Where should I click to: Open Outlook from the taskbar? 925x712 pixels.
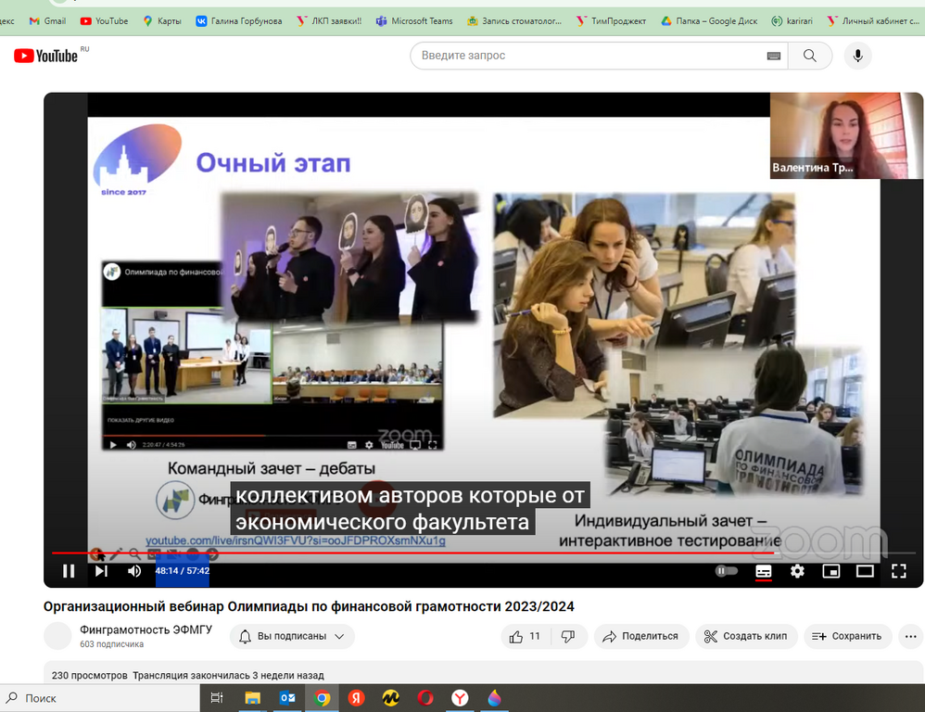[x=287, y=698]
